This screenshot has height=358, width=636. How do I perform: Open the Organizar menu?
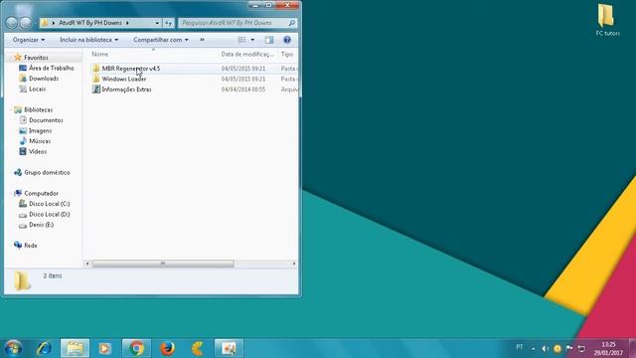tap(29, 40)
